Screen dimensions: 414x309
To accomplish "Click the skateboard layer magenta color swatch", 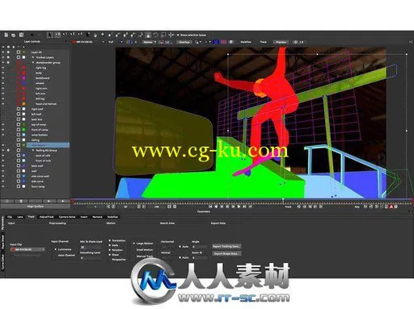I will [x=23, y=78].
